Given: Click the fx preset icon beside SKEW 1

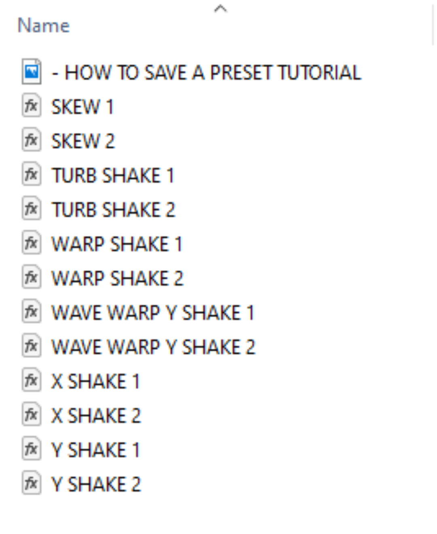Looking at the screenshot, I should point(32,106).
